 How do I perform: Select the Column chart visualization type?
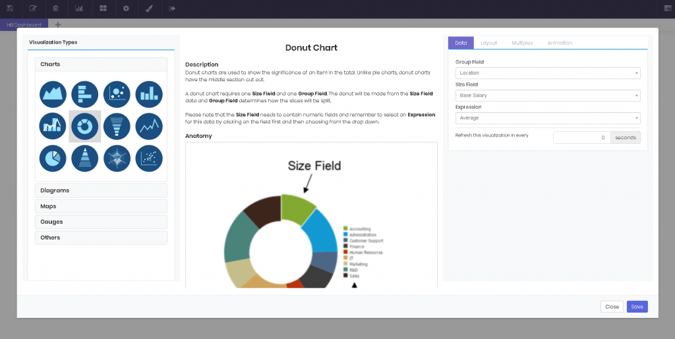(x=149, y=94)
